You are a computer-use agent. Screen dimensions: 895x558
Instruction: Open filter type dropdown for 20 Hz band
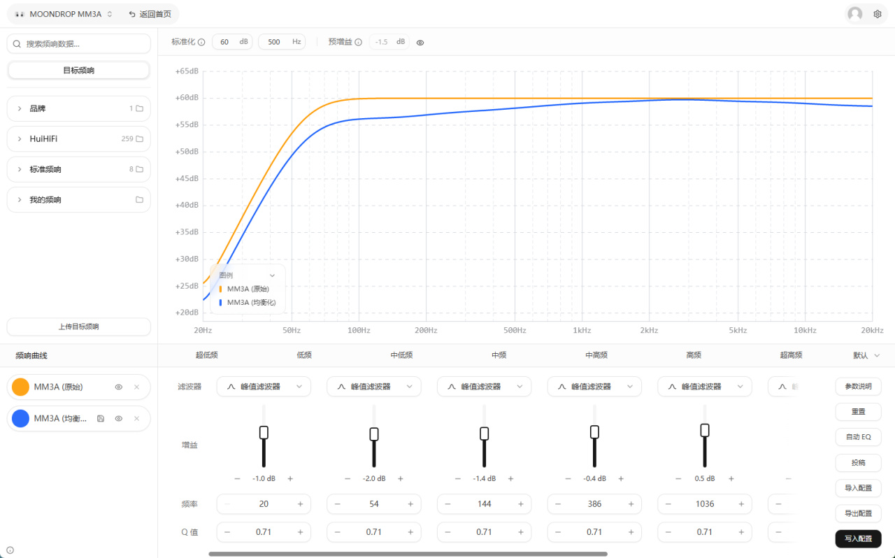pyautogui.click(x=264, y=386)
